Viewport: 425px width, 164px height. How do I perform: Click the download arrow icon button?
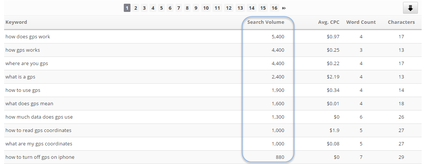pos(410,8)
